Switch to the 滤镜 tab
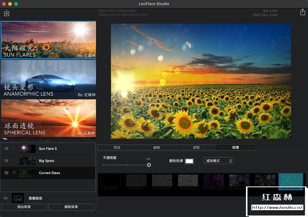The image size is (308, 217). pyautogui.click(x=196, y=147)
